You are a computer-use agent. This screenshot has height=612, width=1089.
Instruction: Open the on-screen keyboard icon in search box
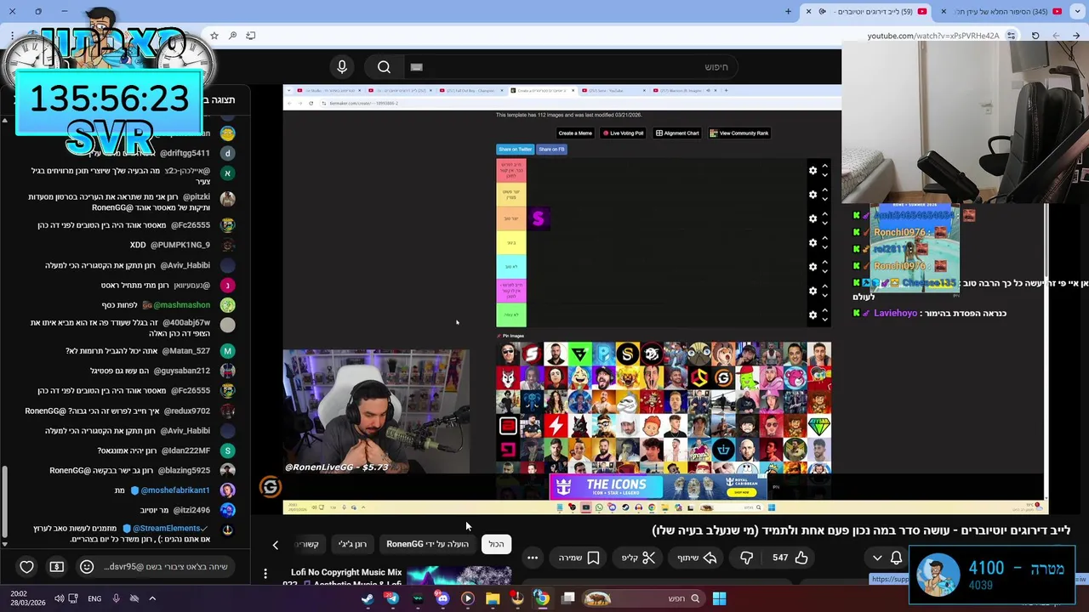pos(416,67)
